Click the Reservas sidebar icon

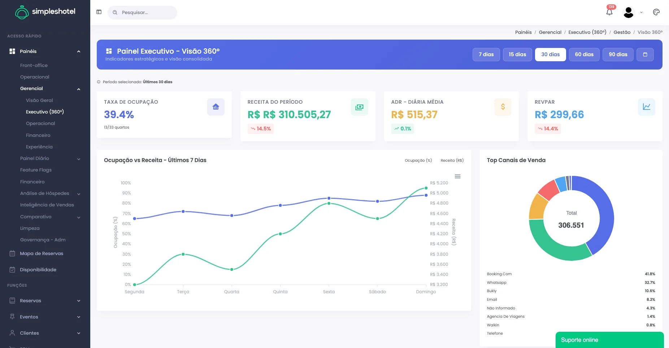tap(12, 300)
